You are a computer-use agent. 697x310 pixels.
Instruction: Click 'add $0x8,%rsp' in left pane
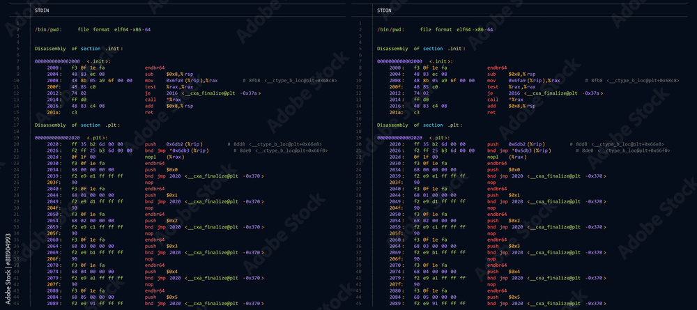click(169, 106)
